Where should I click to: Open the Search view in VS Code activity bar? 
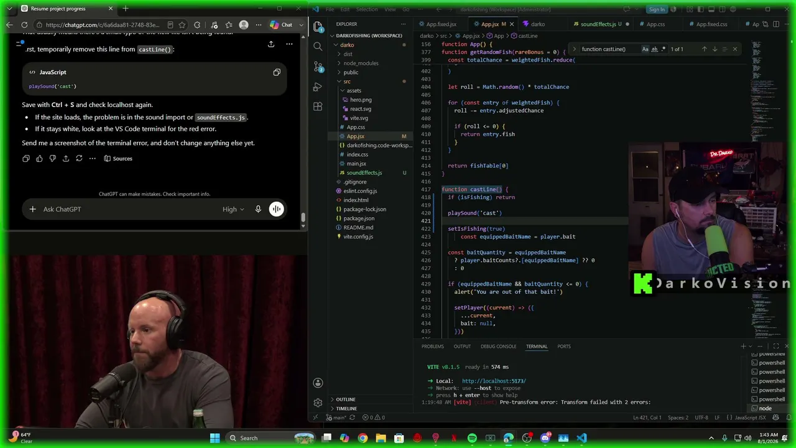pyautogui.click(x=318, y=47)
